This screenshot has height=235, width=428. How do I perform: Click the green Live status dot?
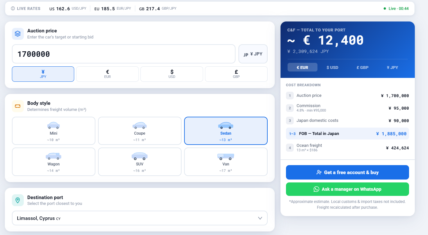coord(385,9)
